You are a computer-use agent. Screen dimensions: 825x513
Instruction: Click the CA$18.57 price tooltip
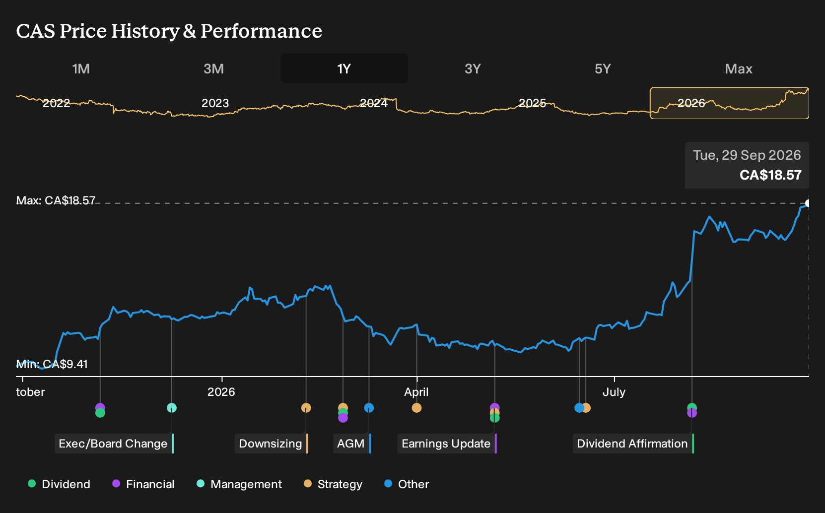tap(747, 165)
